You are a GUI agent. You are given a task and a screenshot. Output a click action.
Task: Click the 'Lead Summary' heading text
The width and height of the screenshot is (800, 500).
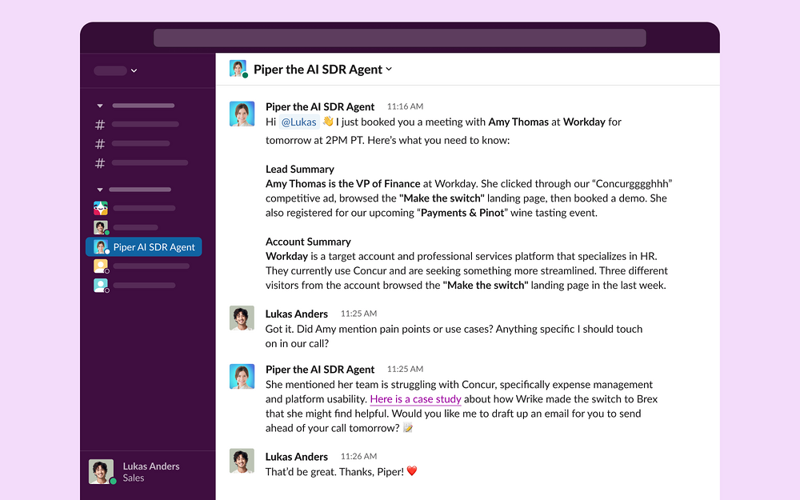coord(299,169)
